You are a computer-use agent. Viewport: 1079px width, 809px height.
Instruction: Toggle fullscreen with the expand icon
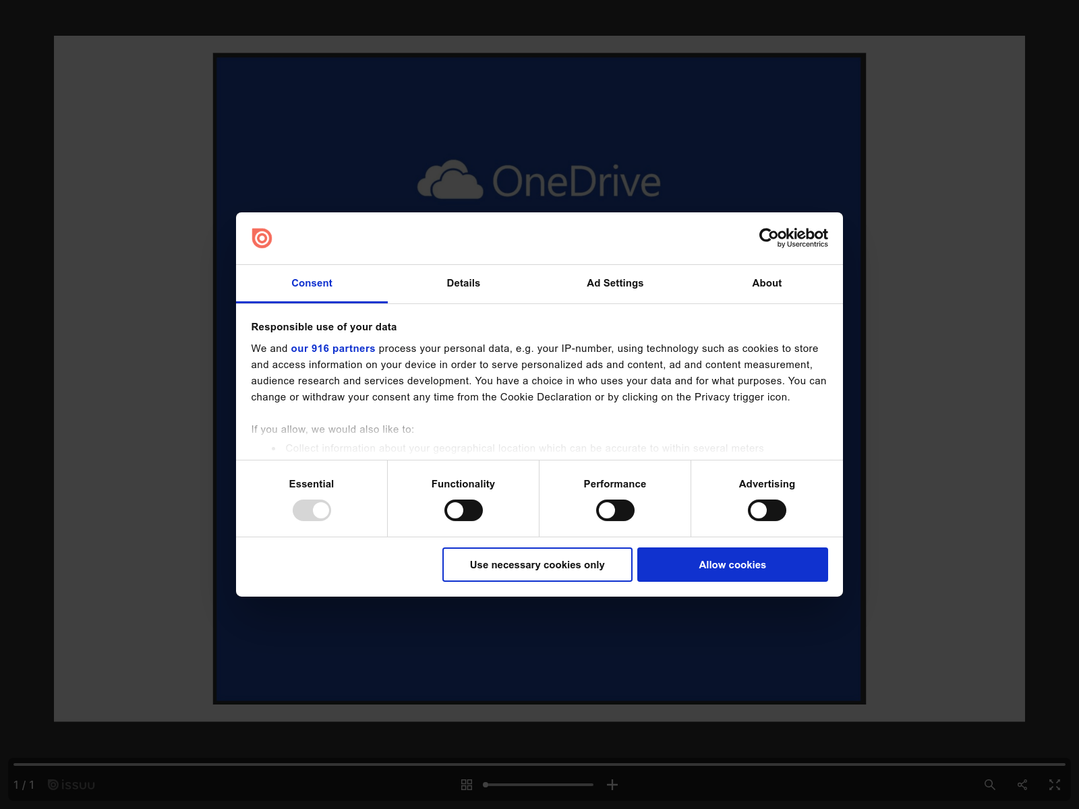[1055, 785]
